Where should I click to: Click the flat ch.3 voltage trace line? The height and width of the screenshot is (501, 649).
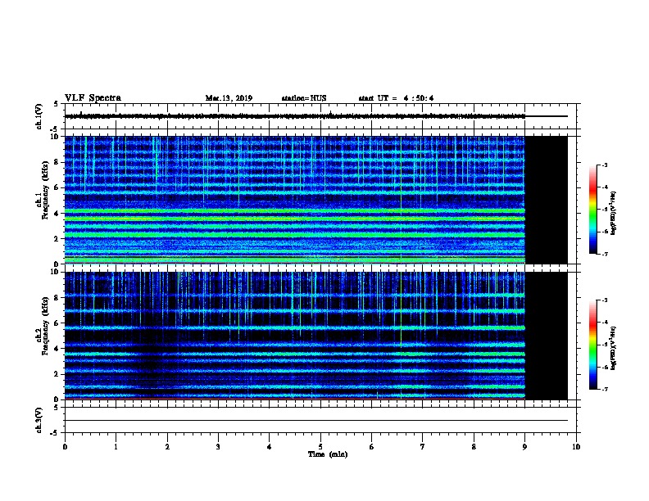(316, 421)
